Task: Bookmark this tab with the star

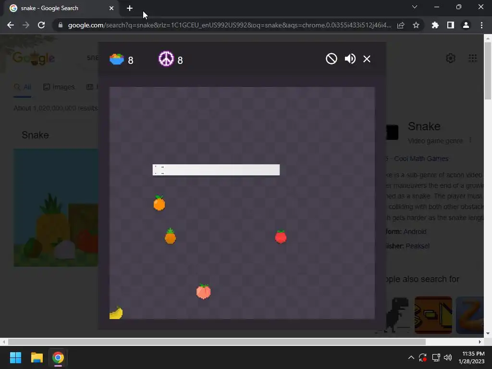Action: [416, 25]
